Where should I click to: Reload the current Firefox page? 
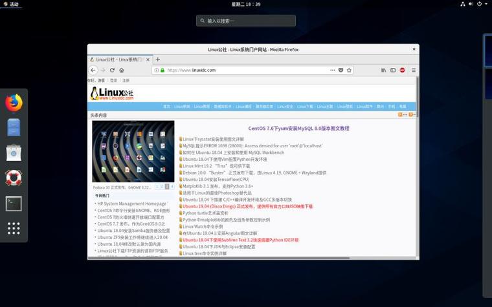coord(112,70)
